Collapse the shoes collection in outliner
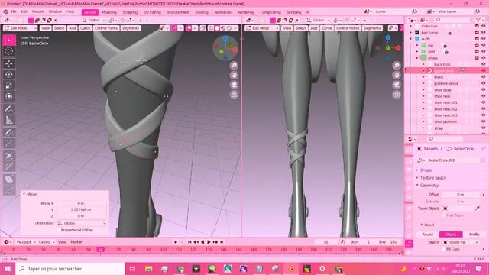 (x=417, y=58)
